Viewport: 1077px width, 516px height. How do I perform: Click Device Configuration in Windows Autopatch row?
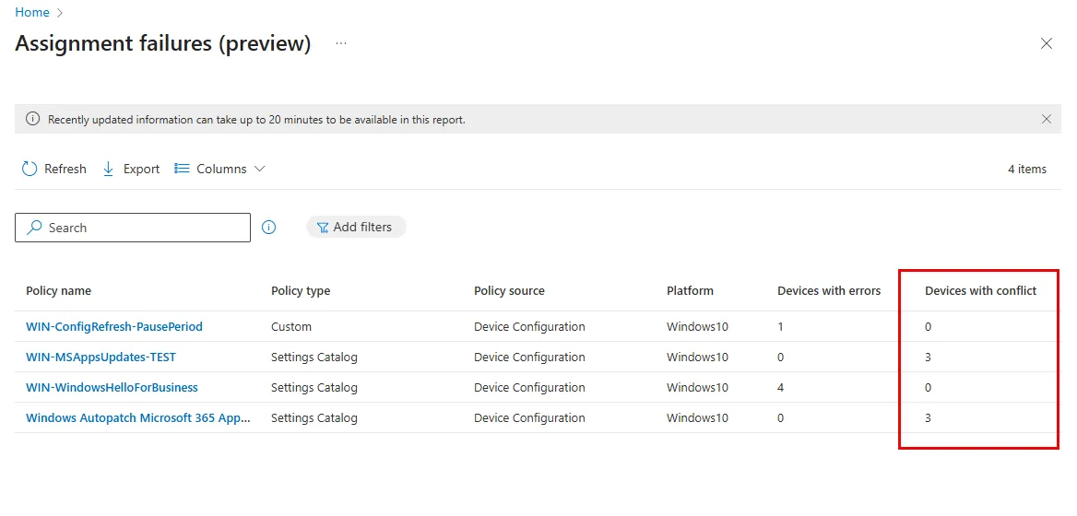[529, 417]
